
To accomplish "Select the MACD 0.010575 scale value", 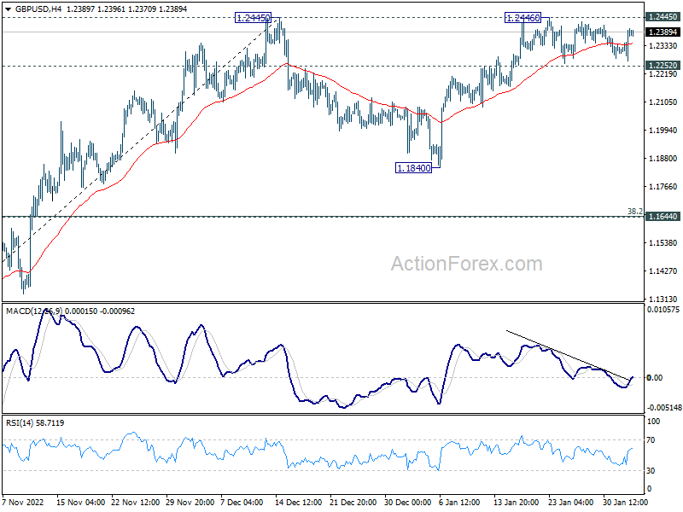I will (663, 310).
